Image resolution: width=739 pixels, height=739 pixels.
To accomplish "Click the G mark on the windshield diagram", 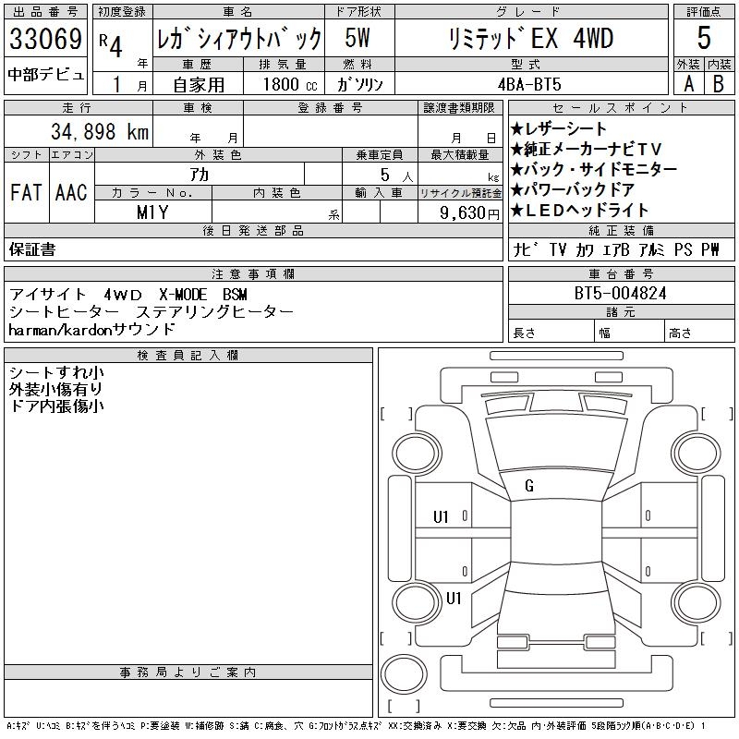I will coord(529,486).
